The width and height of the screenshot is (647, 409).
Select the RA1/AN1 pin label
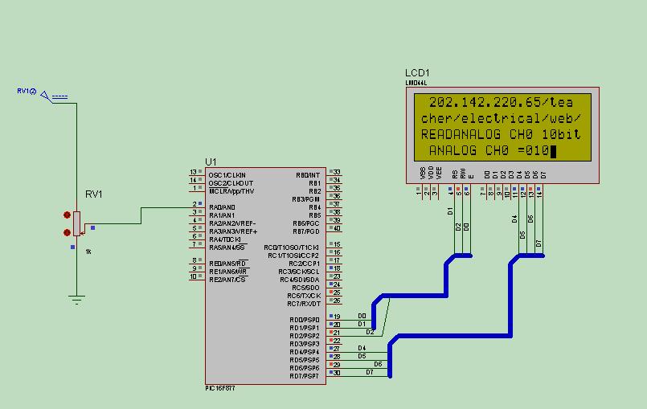coord(222,215)
